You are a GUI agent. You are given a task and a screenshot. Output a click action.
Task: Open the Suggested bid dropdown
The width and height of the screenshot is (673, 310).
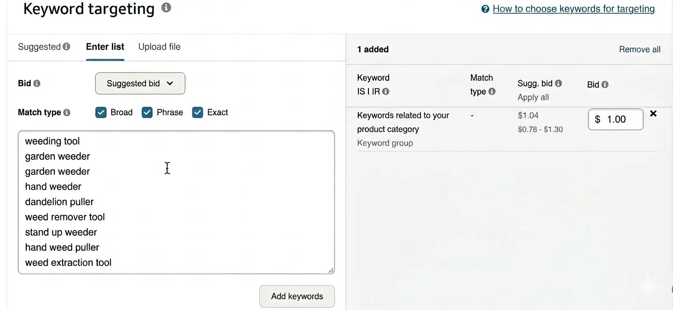tap(140, 83)
